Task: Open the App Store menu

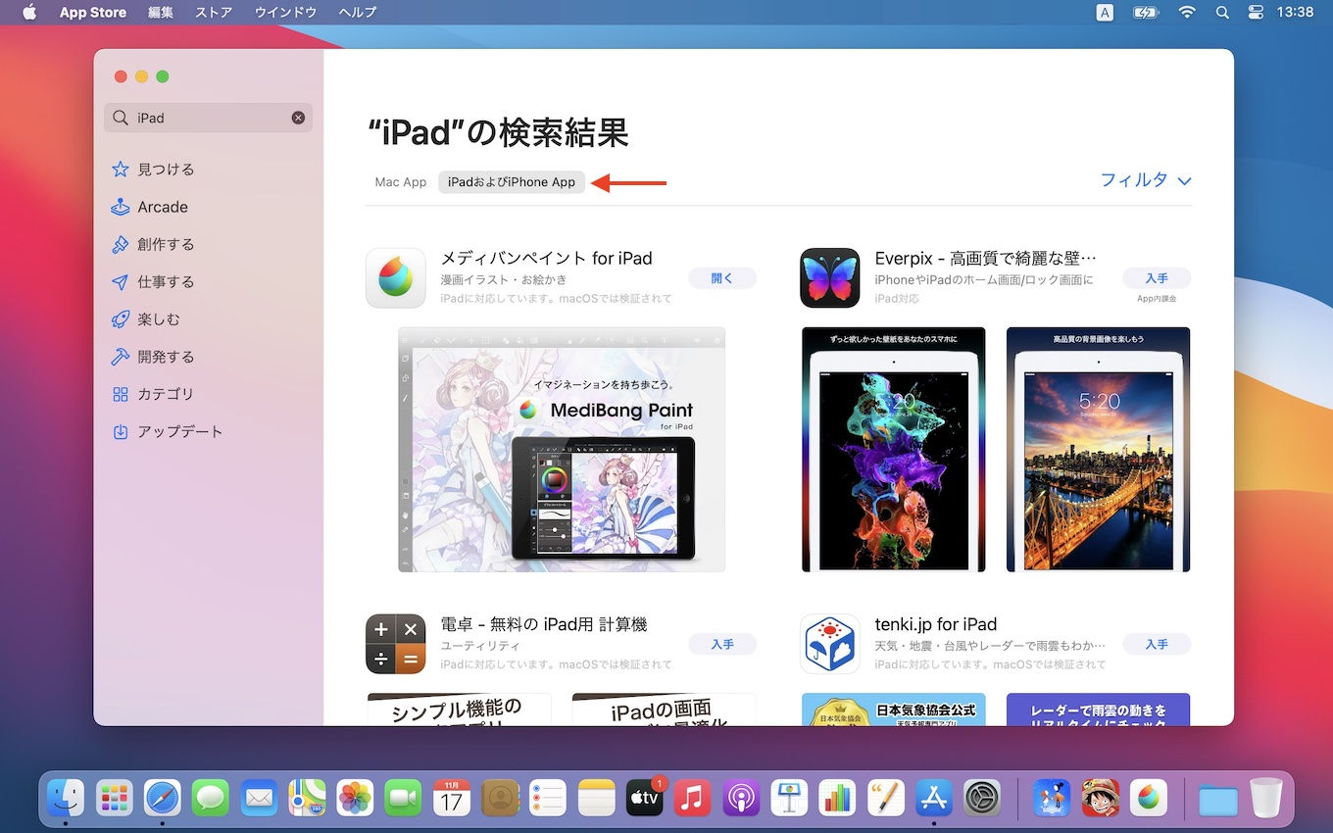Action: (93, 12)
